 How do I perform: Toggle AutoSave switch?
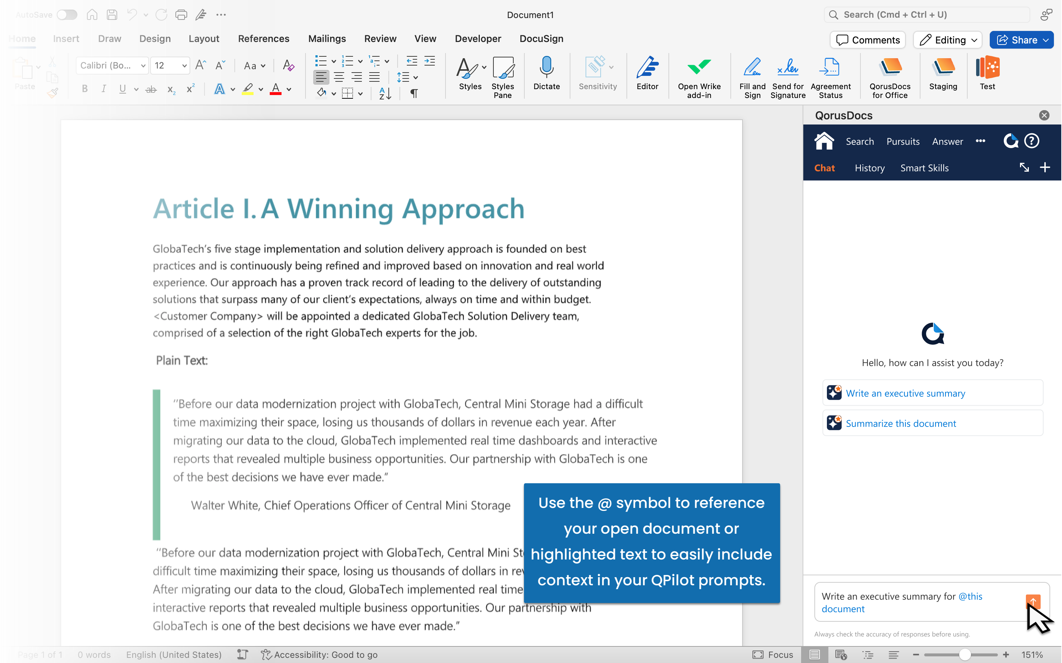(67, 15)
